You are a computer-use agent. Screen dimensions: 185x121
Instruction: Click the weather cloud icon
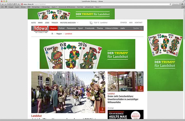click(x=91, y=23)
